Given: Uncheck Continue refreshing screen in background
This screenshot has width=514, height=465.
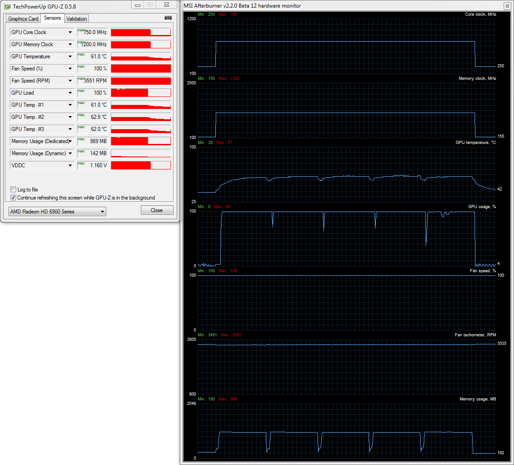Looking at the screenshot, I should 13,198.
